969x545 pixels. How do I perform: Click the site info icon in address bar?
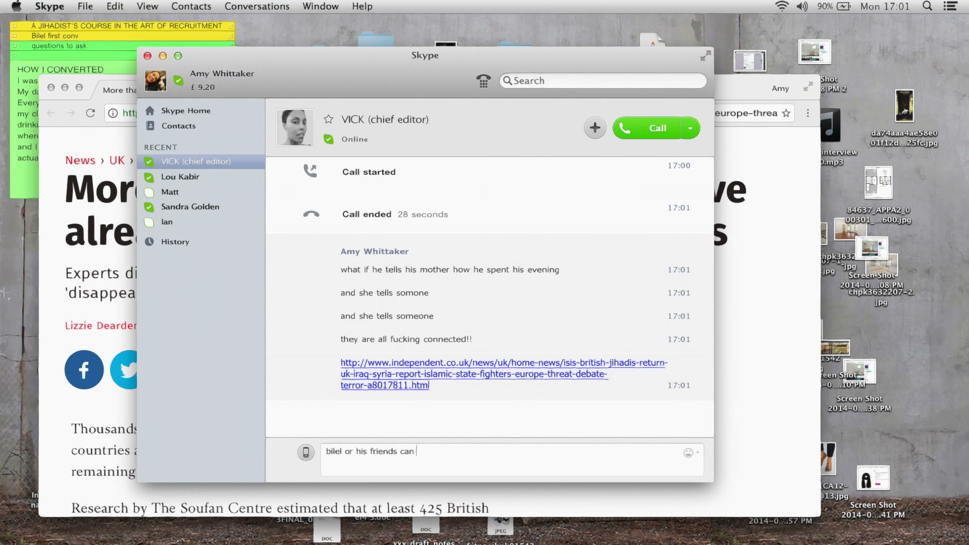tap(113, 113)
